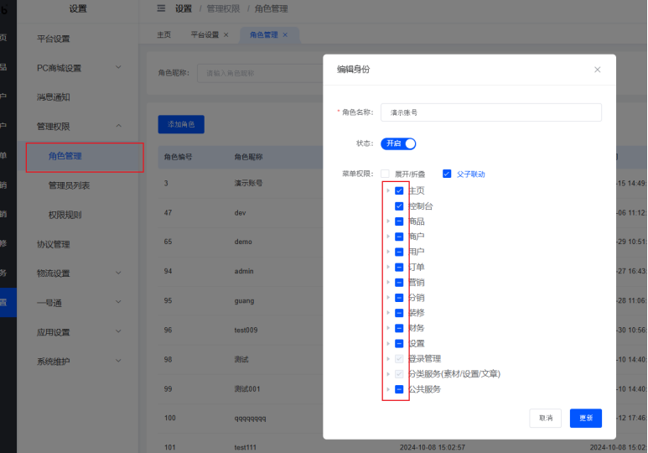Expand the 分类服务 tree node arrow
648x453 pixels.
(388, 374)
